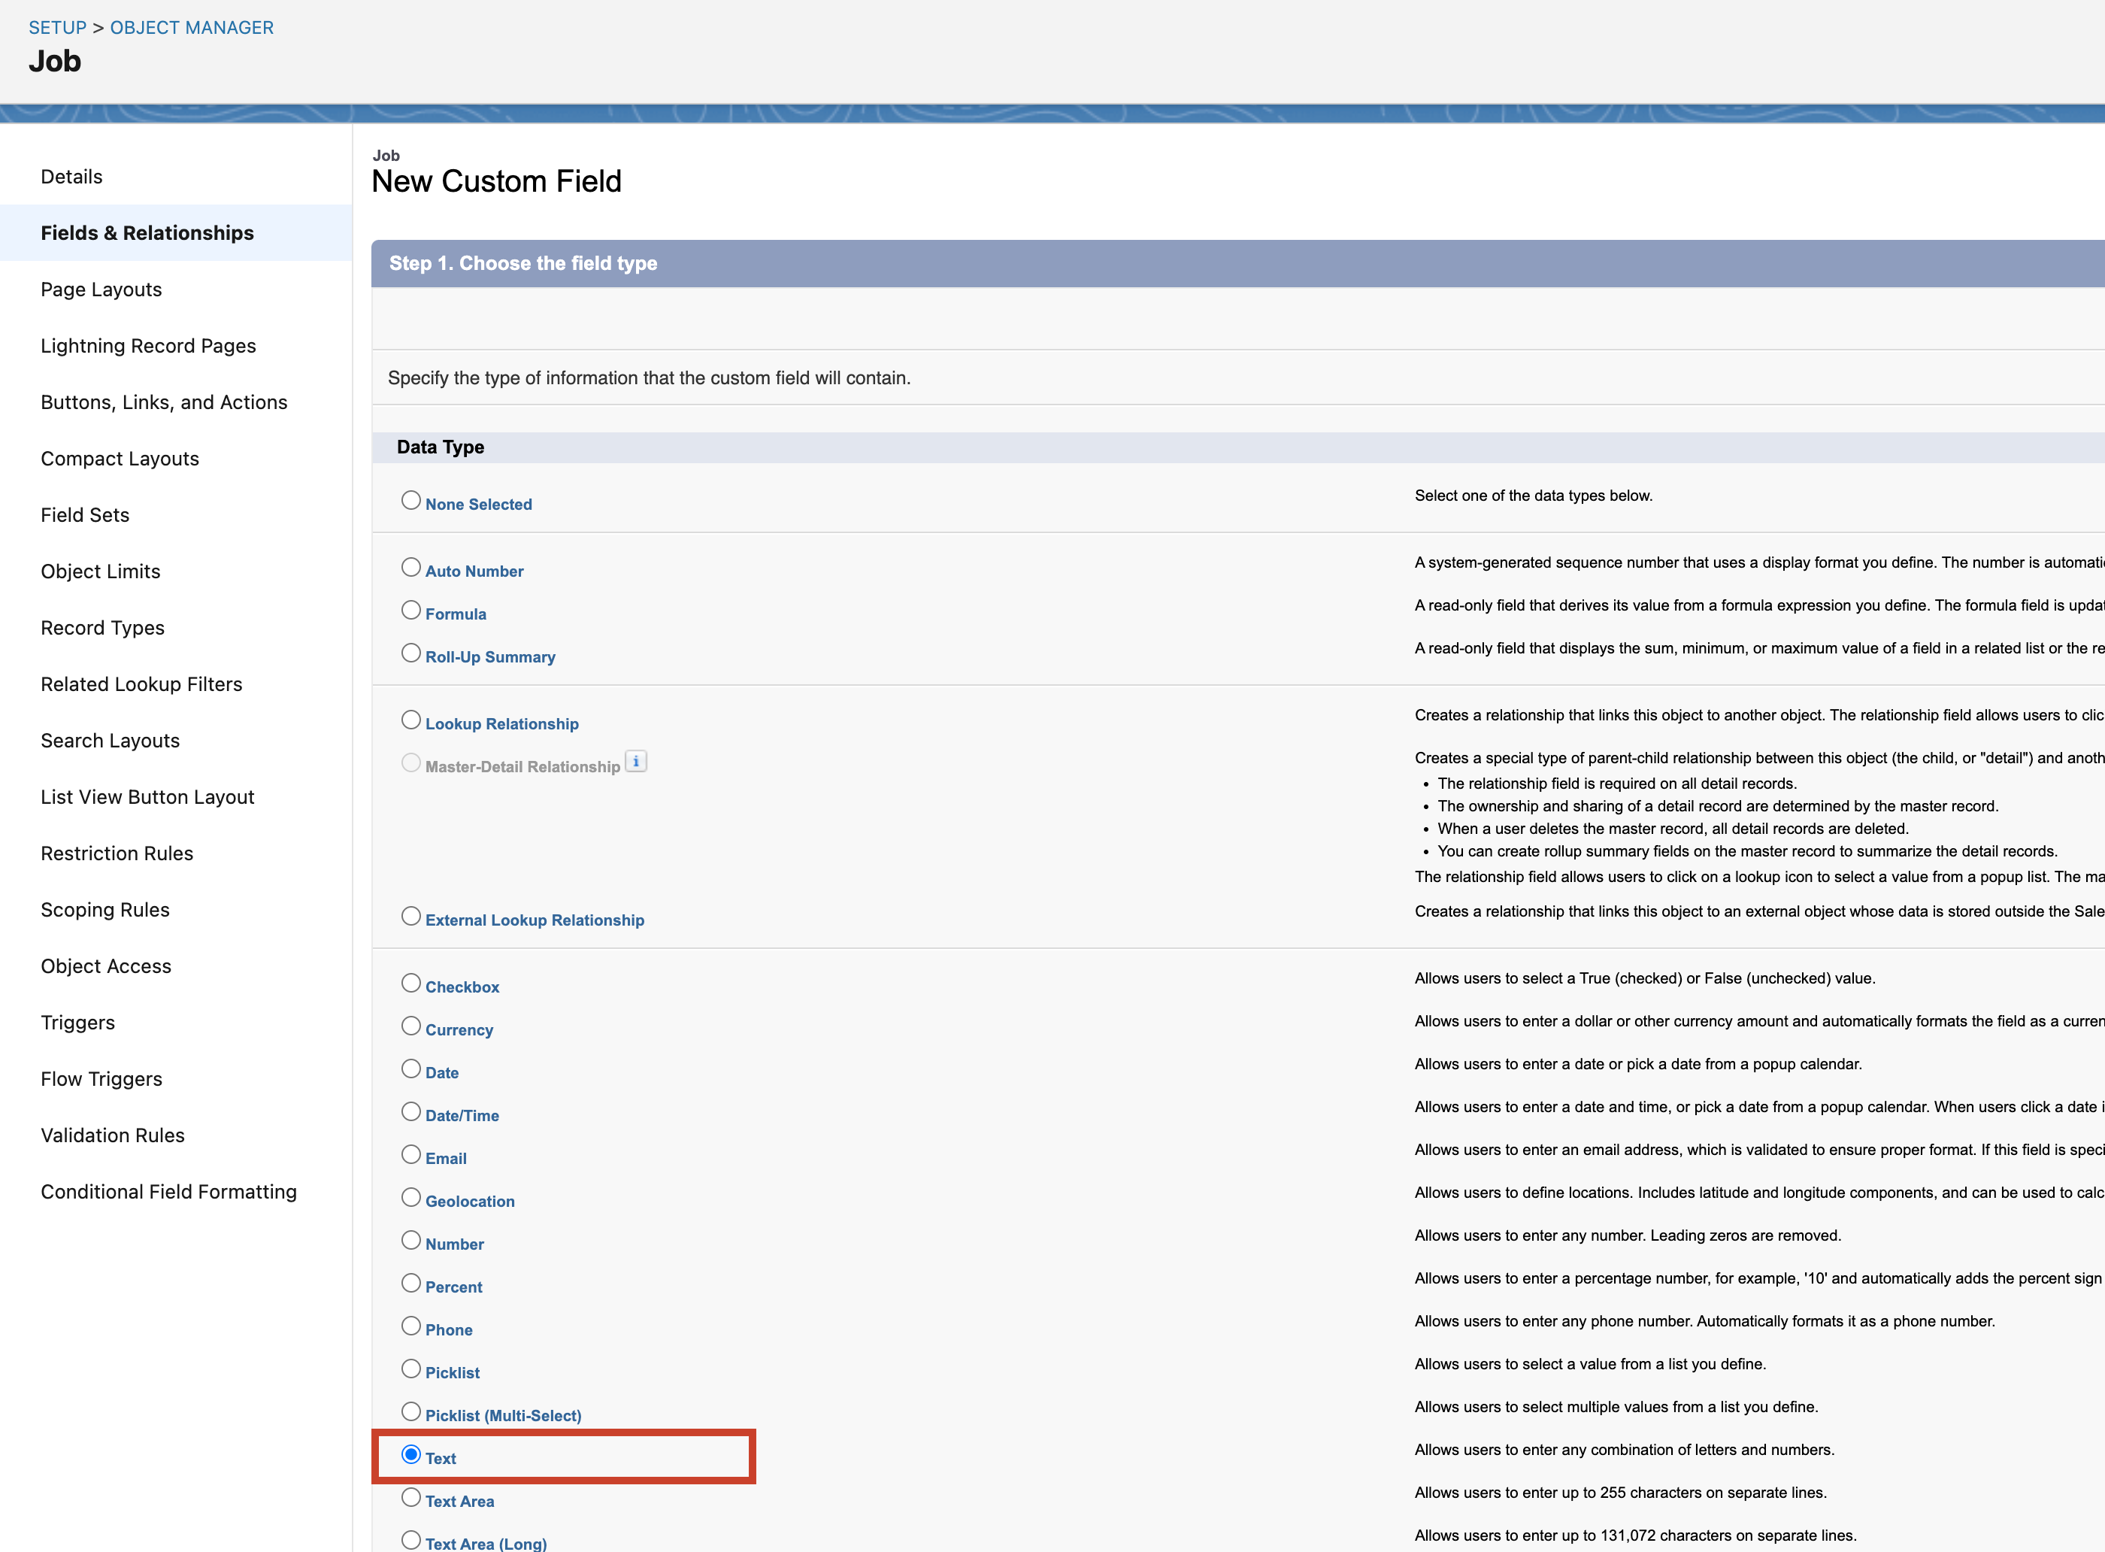Open the Page Layouts section
Image resolution: width=2105 pixels, height=1552 pixels.
tap(101, 289)
